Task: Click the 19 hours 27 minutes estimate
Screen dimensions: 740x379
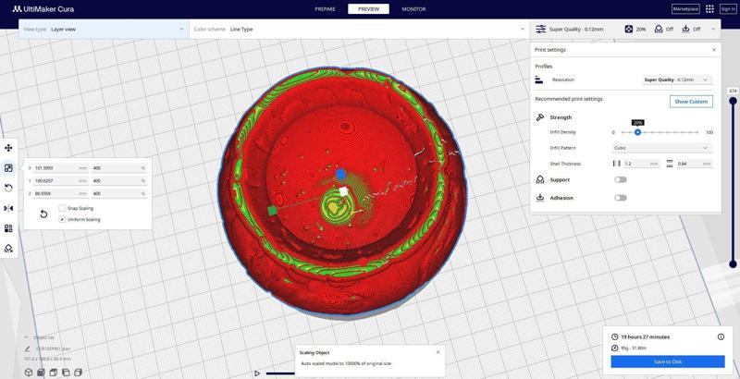Action: coord(645,336)
